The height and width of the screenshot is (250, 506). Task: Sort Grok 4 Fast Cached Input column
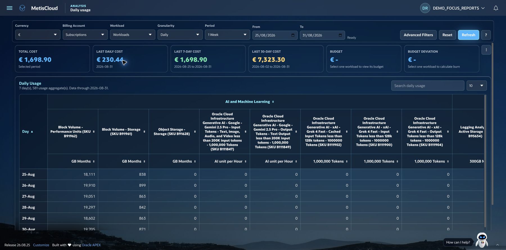pos(347,131)
